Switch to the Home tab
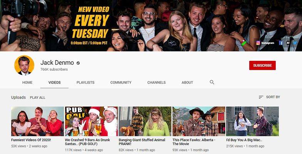 tap(27, 82)
